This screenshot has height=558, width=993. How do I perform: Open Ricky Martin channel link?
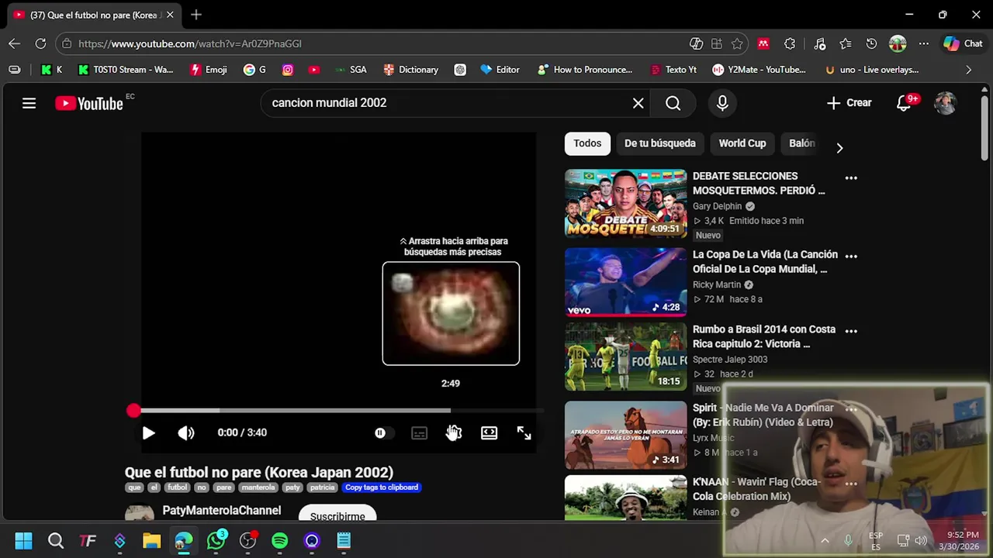[x=717, y=284]
